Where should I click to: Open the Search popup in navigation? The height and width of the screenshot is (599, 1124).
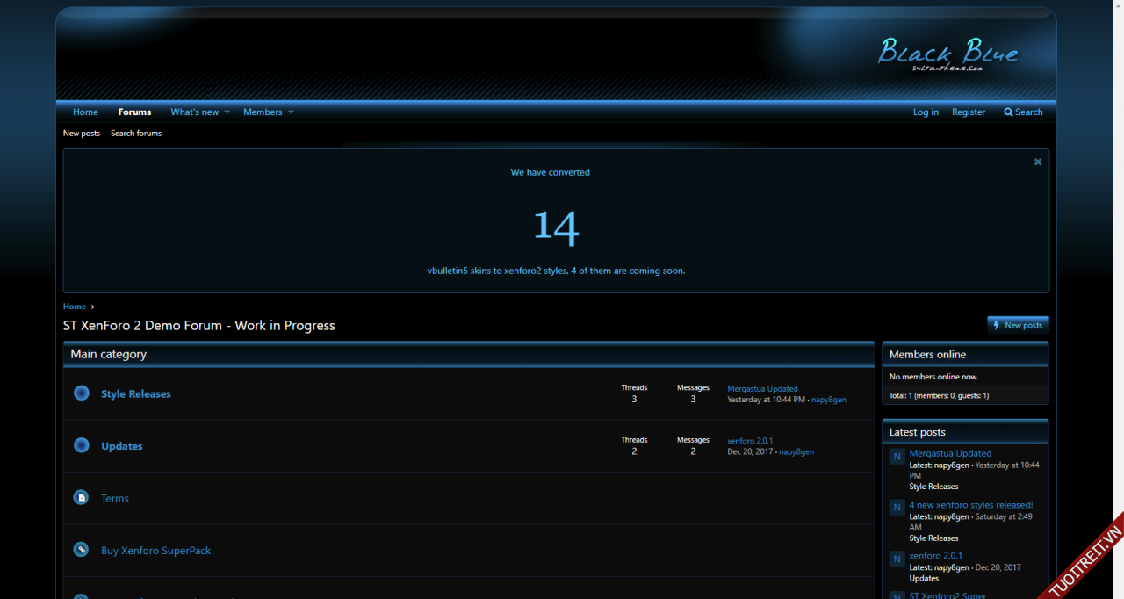tap(1023, 112)
